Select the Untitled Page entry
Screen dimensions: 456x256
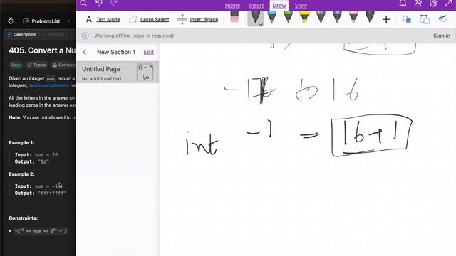point(118,73)
